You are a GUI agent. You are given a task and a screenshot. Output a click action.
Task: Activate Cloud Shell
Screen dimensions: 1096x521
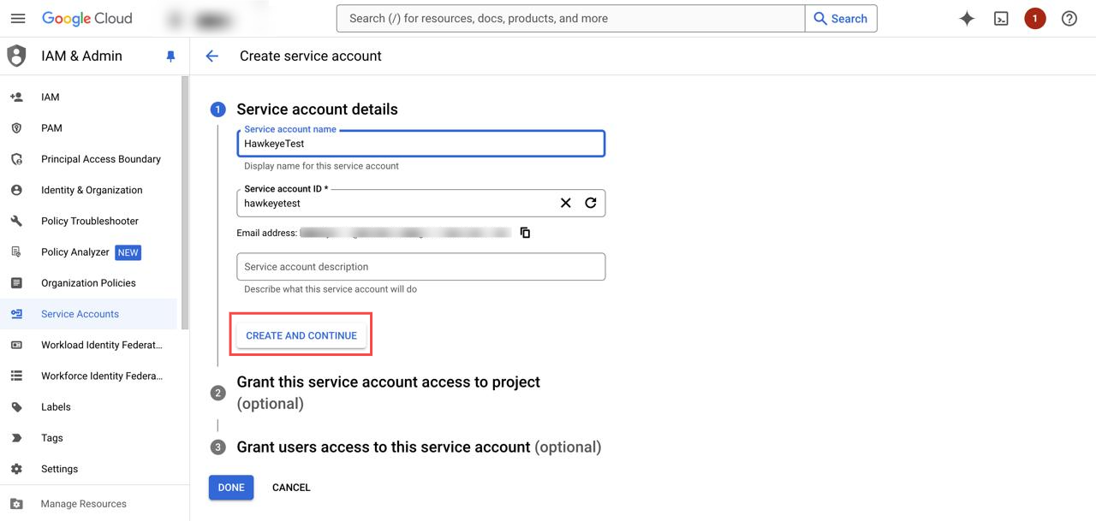[x=1001, y=17]
